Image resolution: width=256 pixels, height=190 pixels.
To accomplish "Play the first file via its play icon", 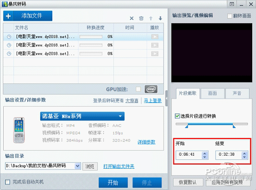I will tap(155, 37).
